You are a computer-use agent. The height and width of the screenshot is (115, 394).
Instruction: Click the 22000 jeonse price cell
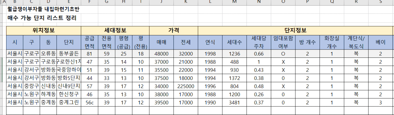pos(186,70)
